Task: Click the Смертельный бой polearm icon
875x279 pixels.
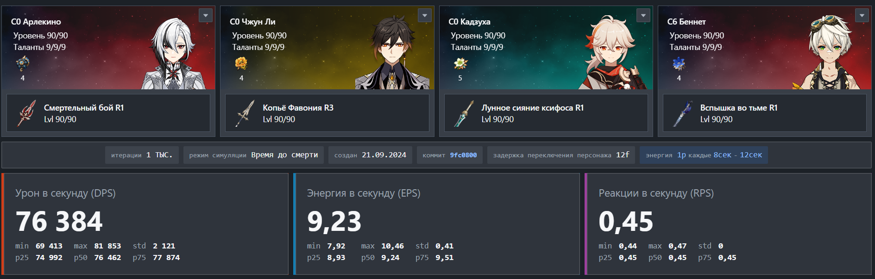Action: click(x=26, y=113)
